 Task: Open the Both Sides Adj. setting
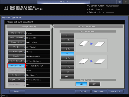[16, 61]
